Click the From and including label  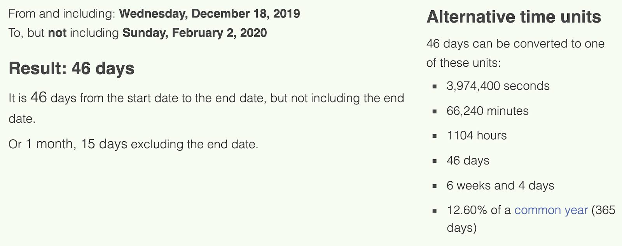(x=62, y=14)
